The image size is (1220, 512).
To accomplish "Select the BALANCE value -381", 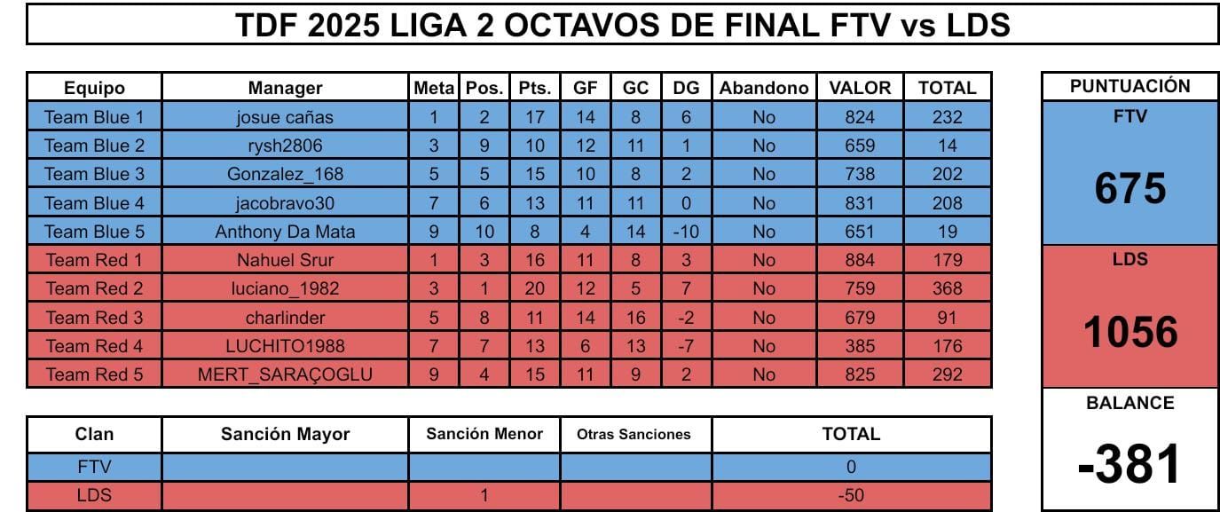I will click(1129, 463).
